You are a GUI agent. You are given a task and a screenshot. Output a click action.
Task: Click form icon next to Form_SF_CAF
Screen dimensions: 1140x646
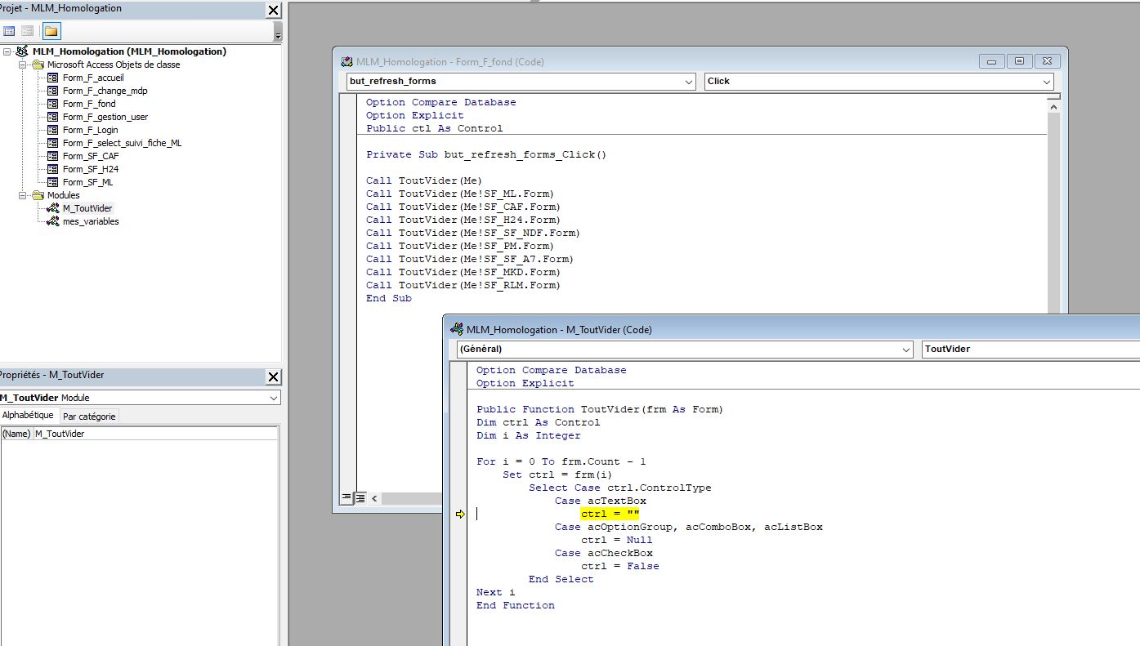(53, 156)
